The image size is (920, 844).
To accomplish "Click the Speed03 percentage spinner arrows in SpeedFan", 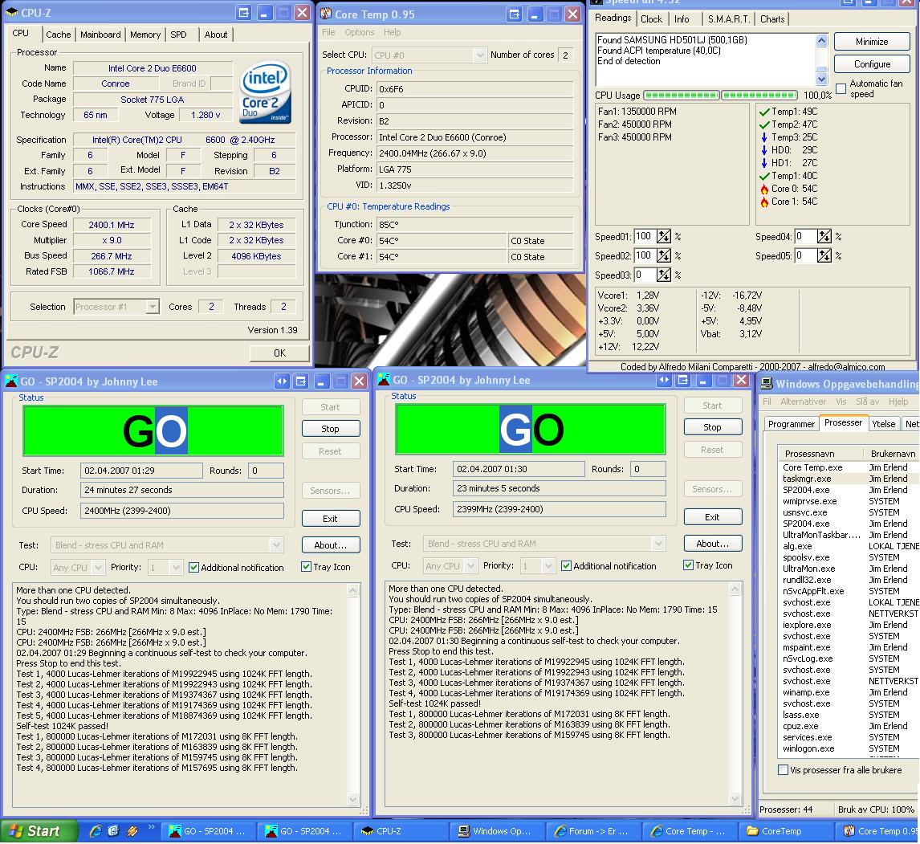I will pos(664,275).
